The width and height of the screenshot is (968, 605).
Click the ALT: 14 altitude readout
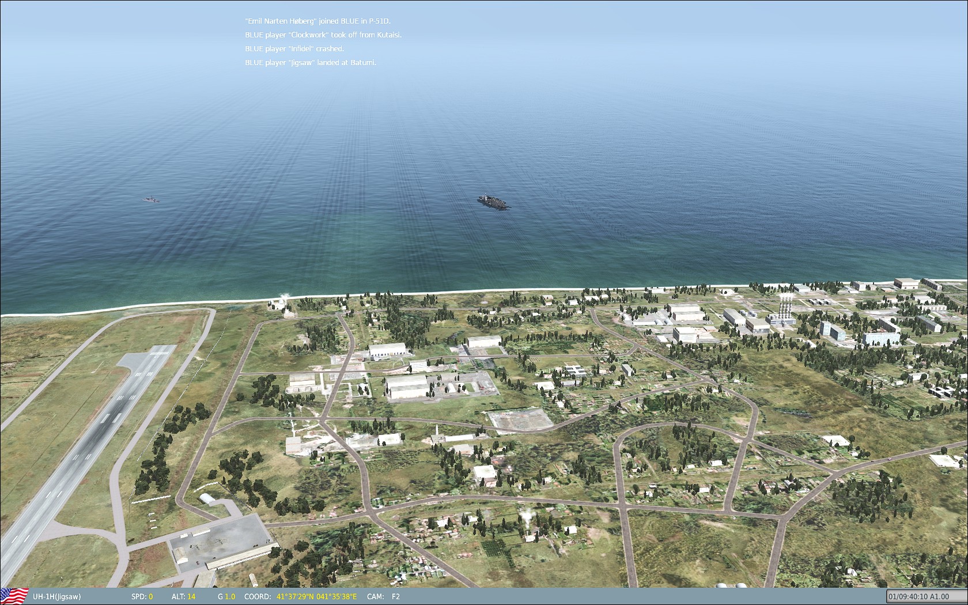183,597
